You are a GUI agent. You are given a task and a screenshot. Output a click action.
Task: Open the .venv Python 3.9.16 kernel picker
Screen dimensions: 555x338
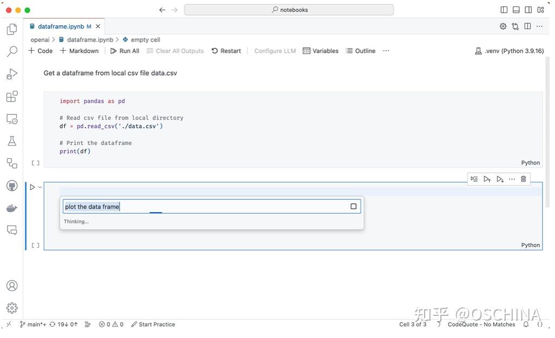[509, 50]
